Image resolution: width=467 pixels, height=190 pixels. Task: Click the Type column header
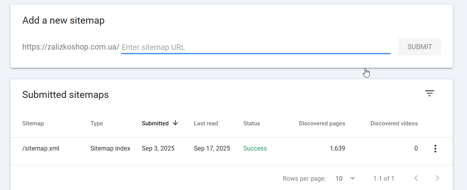[x=97, y=123]
